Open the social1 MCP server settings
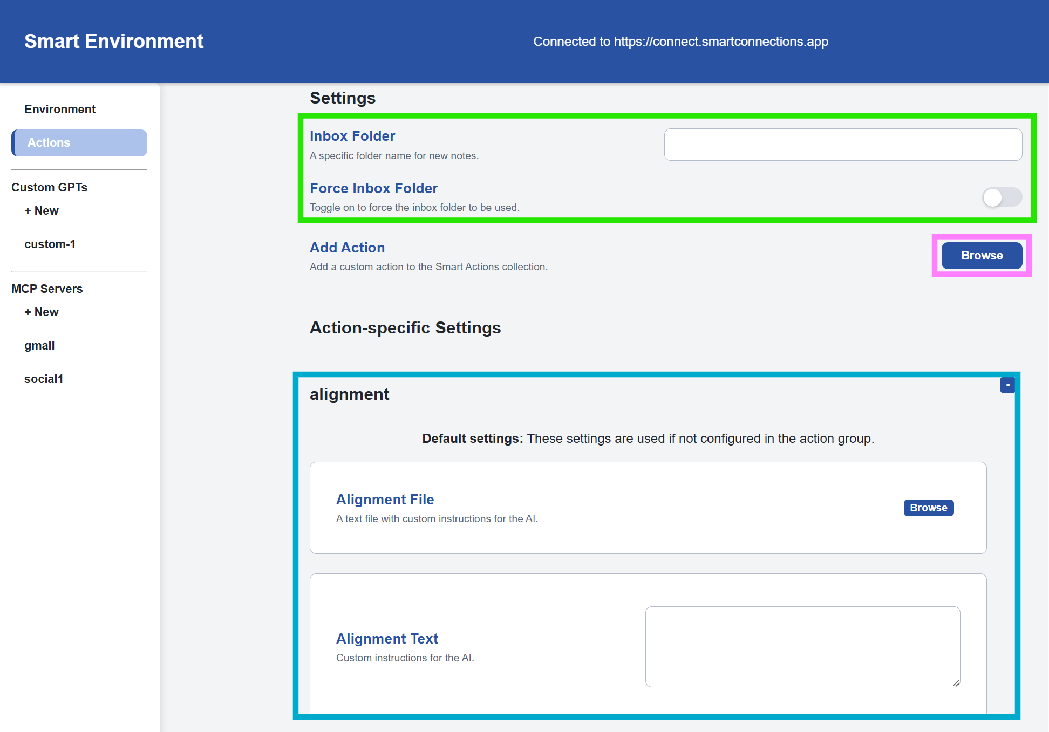1049x732 pixels. point(44,379)
